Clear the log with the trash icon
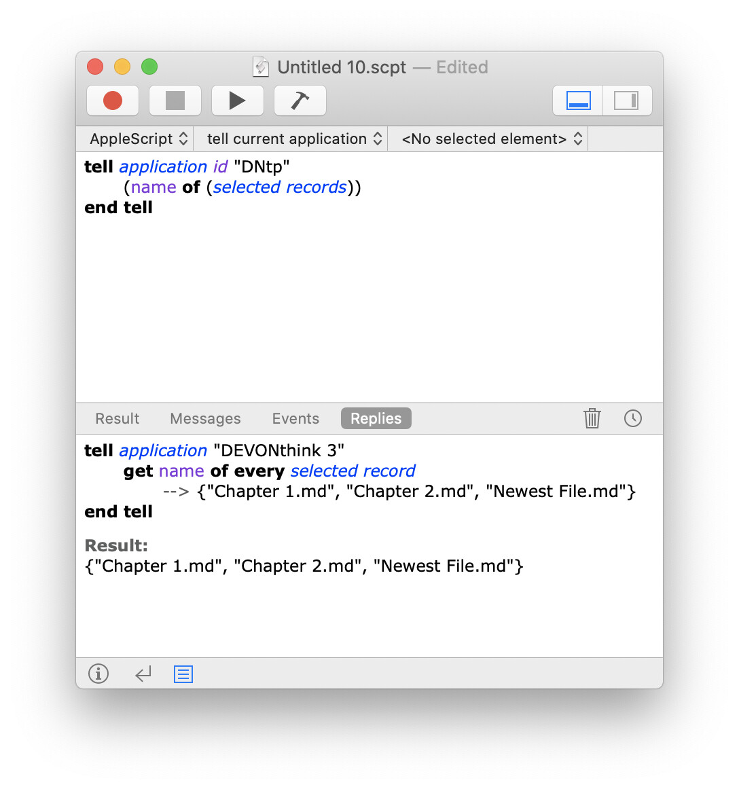 pos(592,418)
